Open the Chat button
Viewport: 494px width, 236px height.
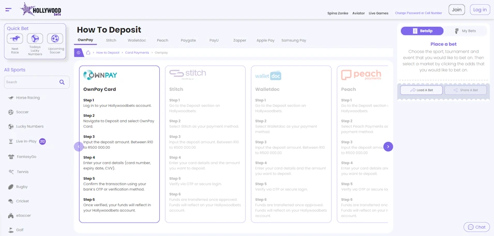click(477, 227)
